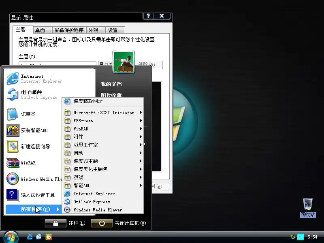Expand WinRAR folder in programs submenu
Viewport: 324px width, 243px height.
[103, 129]
